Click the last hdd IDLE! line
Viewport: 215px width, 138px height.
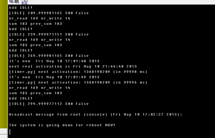tap(21, 98)
